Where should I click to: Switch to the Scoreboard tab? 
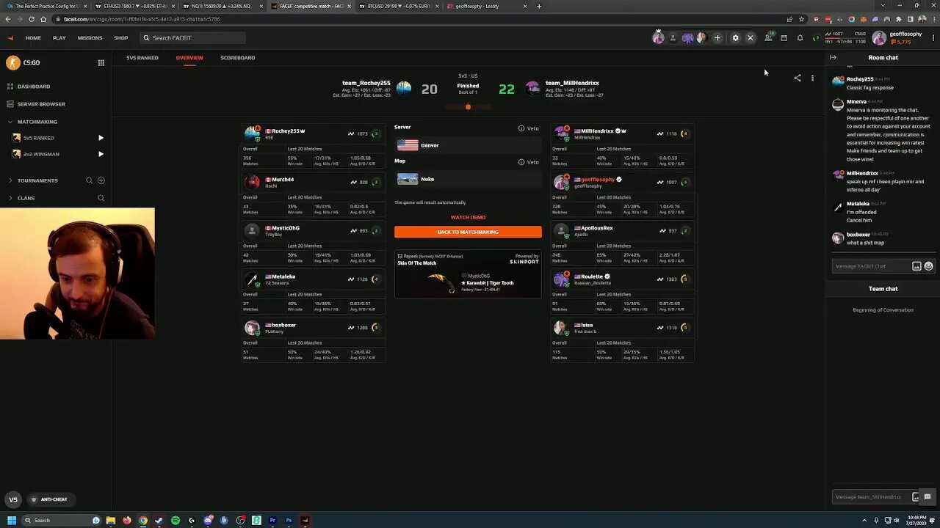pos(238,57)
